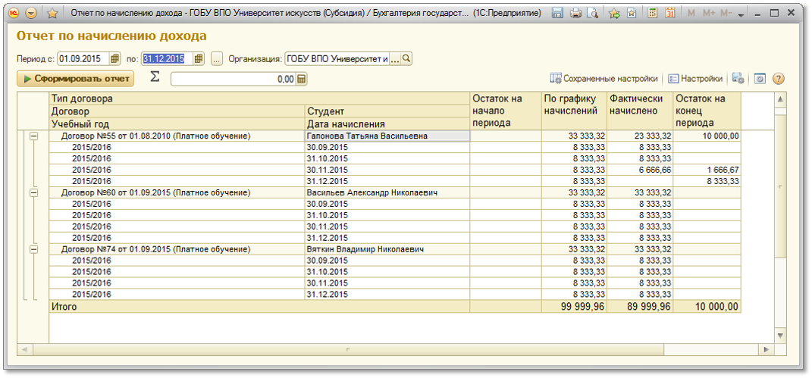Click the favorites star in title bar

coord(52,14)
